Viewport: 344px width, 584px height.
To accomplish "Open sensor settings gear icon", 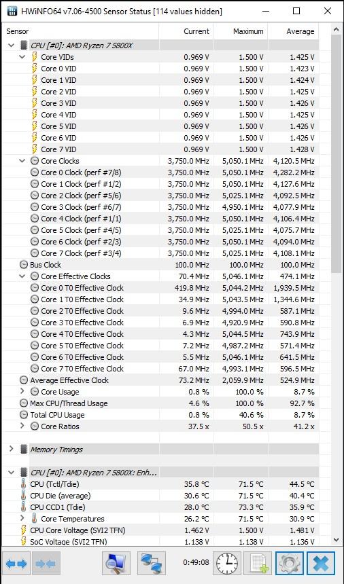I will point(290,564).
